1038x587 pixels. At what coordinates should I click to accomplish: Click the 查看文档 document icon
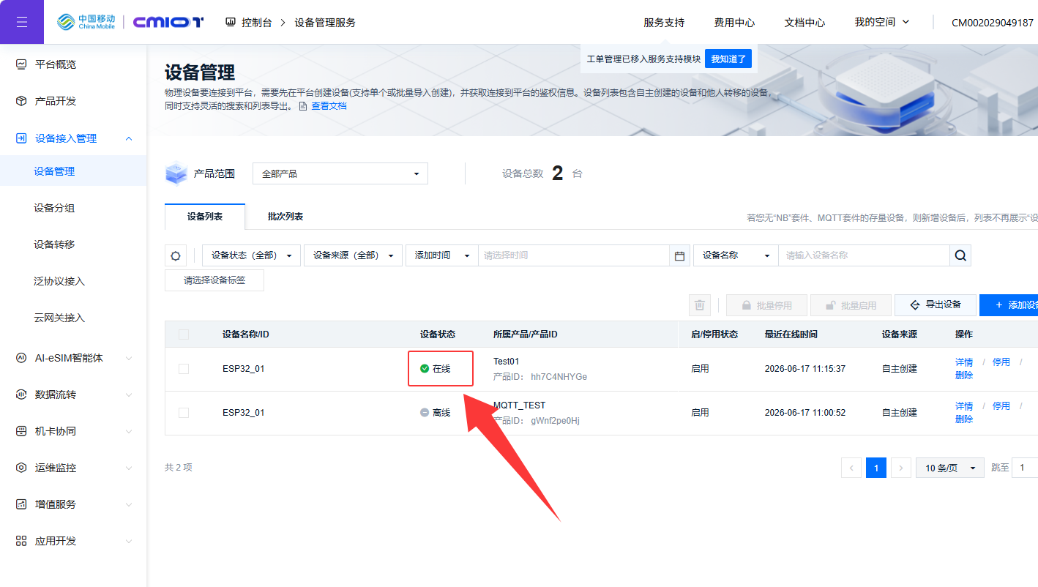coord(303,106)
